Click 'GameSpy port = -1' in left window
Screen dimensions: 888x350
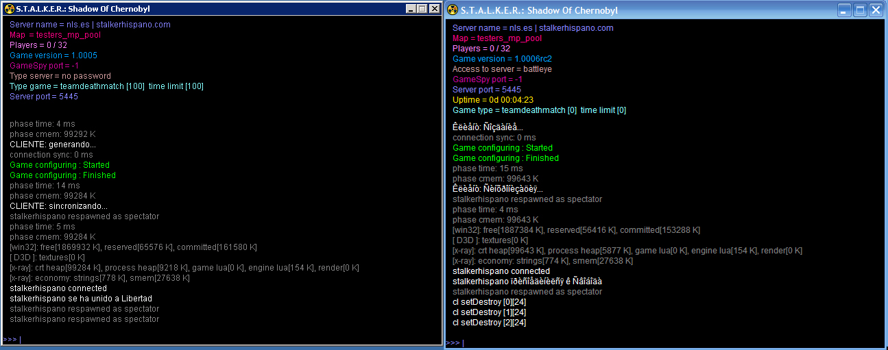pyautogui.click(x=44, y=66)
